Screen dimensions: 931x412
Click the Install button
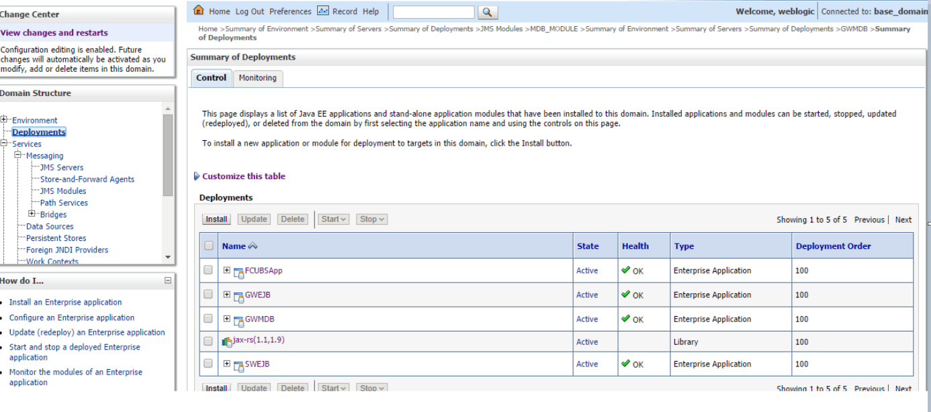pyautogui.click(x=216, y=219)
